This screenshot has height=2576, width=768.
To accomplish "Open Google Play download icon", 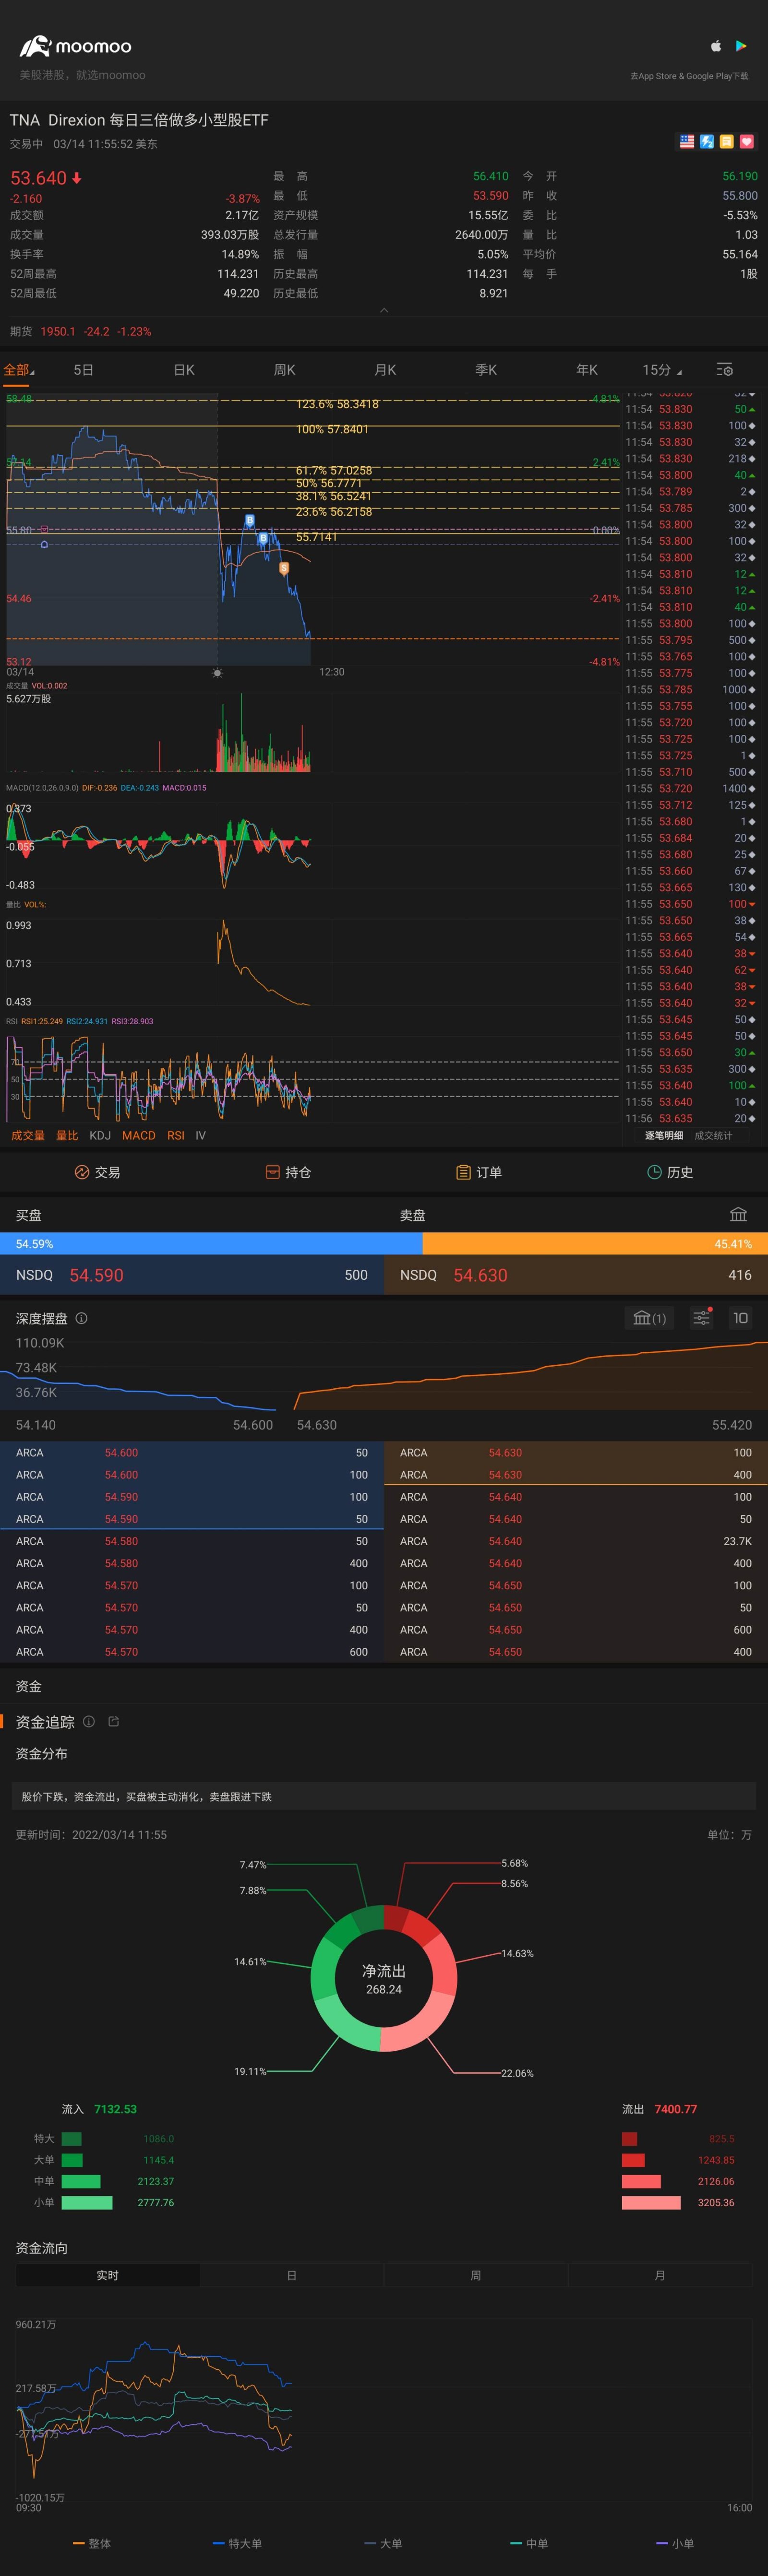I will click(x=741, y=46).
